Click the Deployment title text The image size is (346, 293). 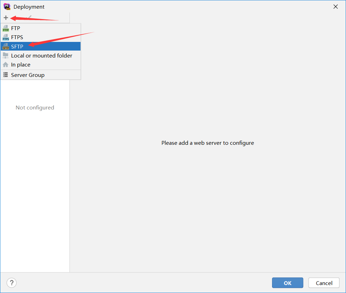point(29,7)
